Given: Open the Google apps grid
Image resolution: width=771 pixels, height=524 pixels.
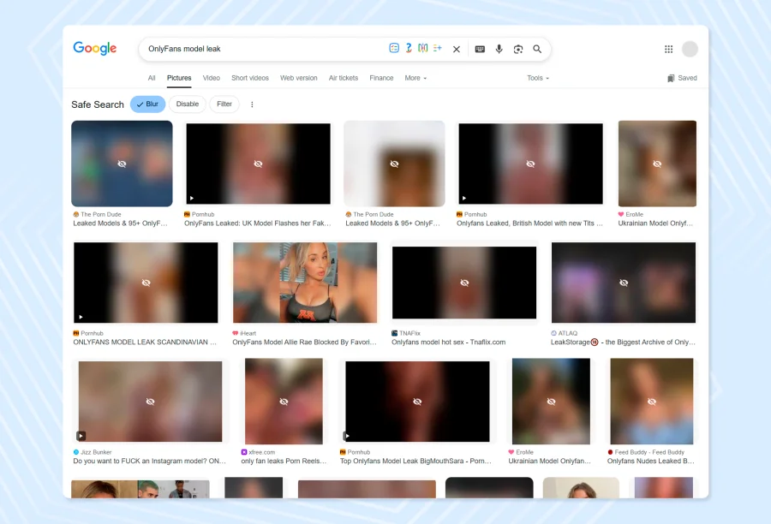Looking at the screenshot, I should click(x=669, y=50).
